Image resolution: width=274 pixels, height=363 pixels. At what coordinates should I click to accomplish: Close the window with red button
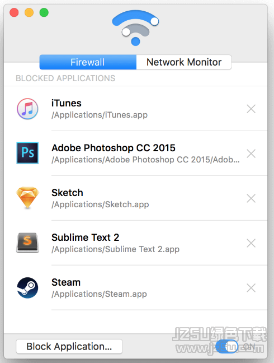pos(14,12)
